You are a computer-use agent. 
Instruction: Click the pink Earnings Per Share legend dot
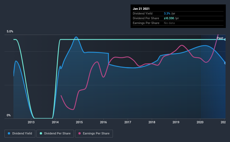click(80, 133)
